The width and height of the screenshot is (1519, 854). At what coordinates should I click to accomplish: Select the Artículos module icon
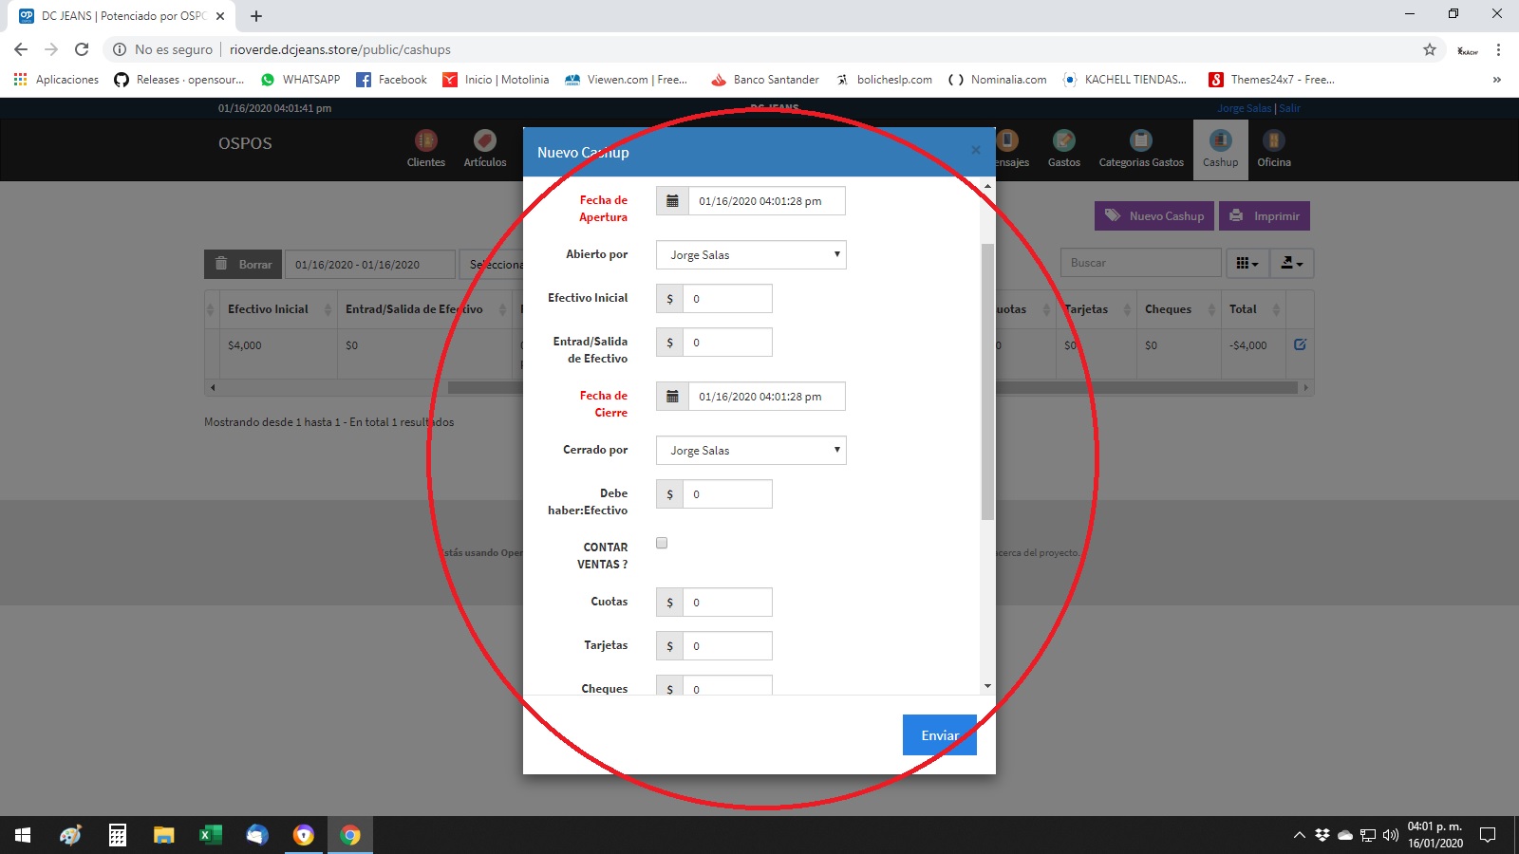tap(485, 147)
